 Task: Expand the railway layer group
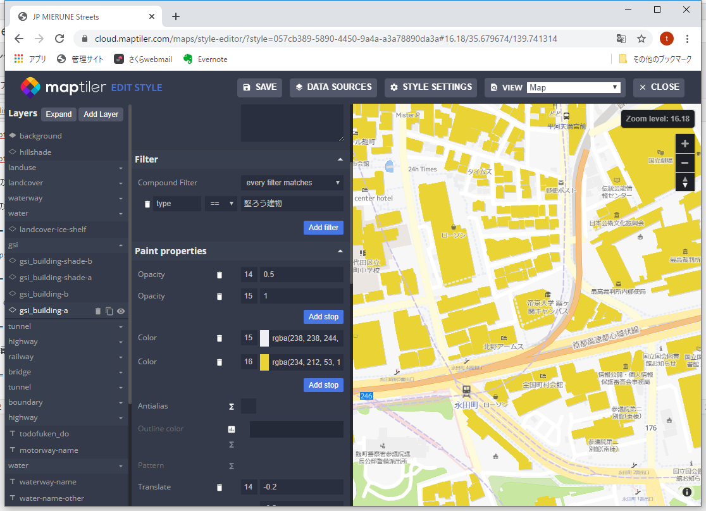120,357
